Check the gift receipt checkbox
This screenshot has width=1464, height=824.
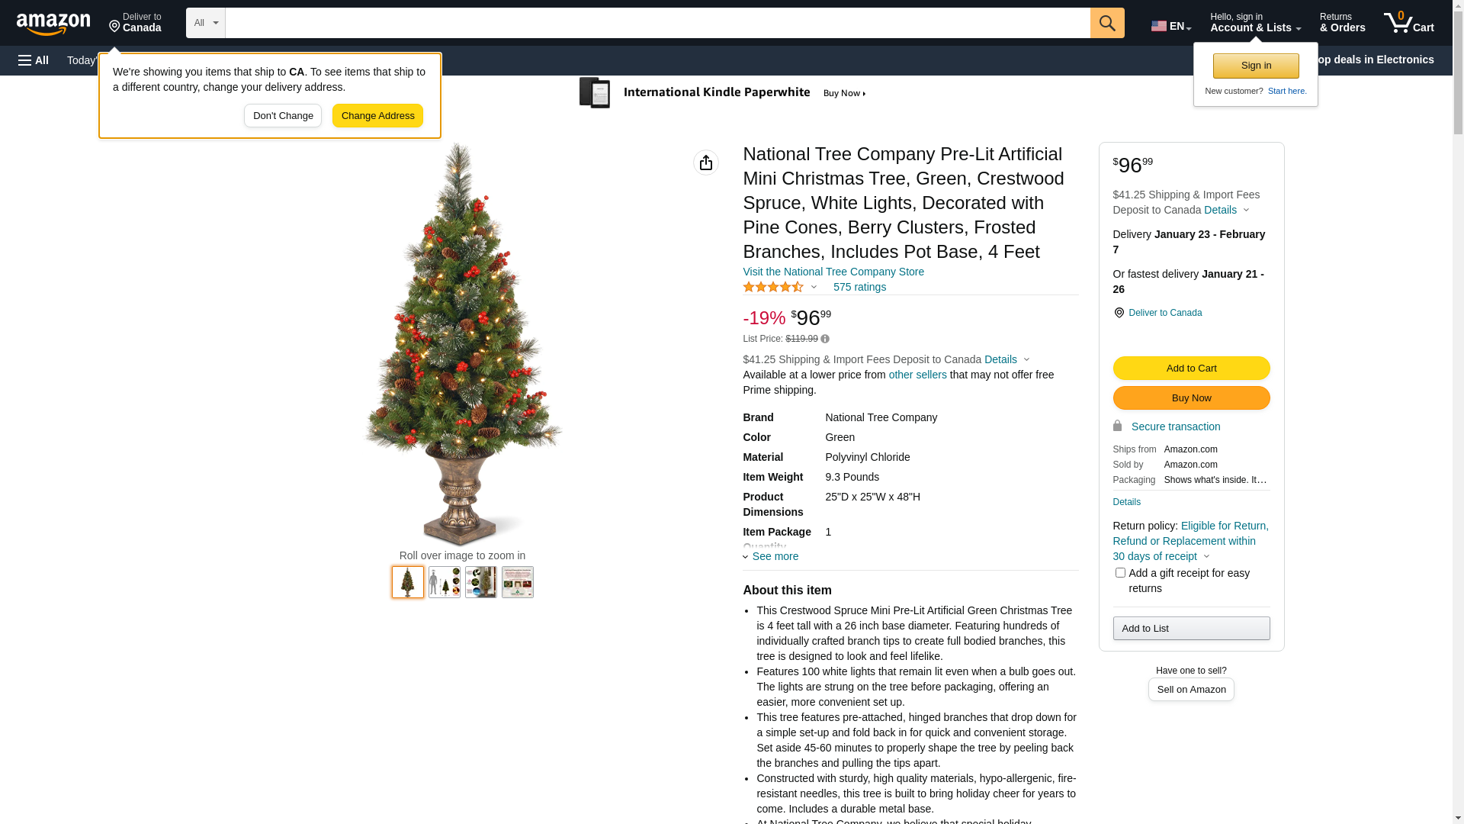(1120, 572)
